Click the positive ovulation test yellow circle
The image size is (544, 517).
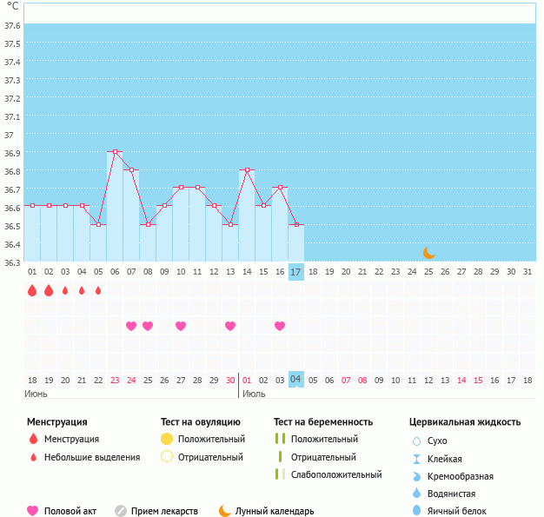[167, 440]
